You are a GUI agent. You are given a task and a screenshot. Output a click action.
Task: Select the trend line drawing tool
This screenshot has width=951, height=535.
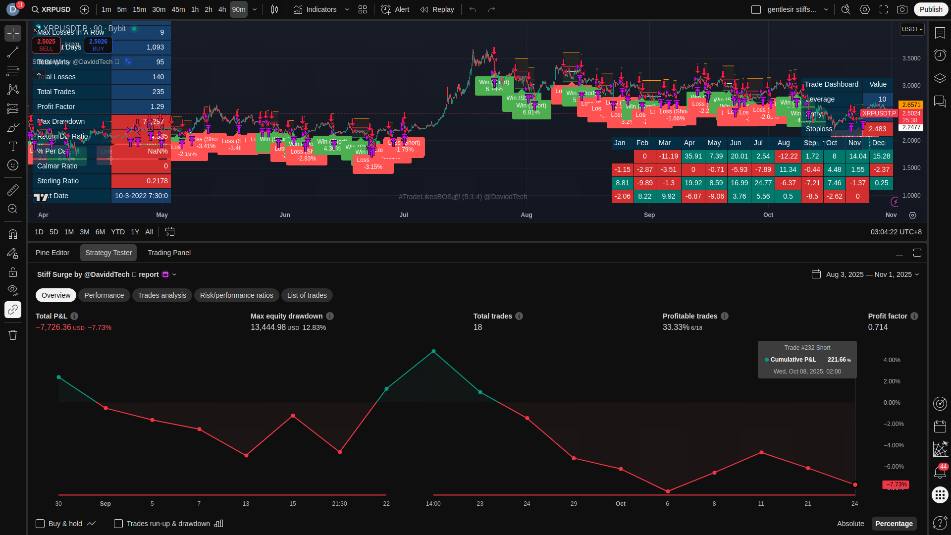click(13, 52)
